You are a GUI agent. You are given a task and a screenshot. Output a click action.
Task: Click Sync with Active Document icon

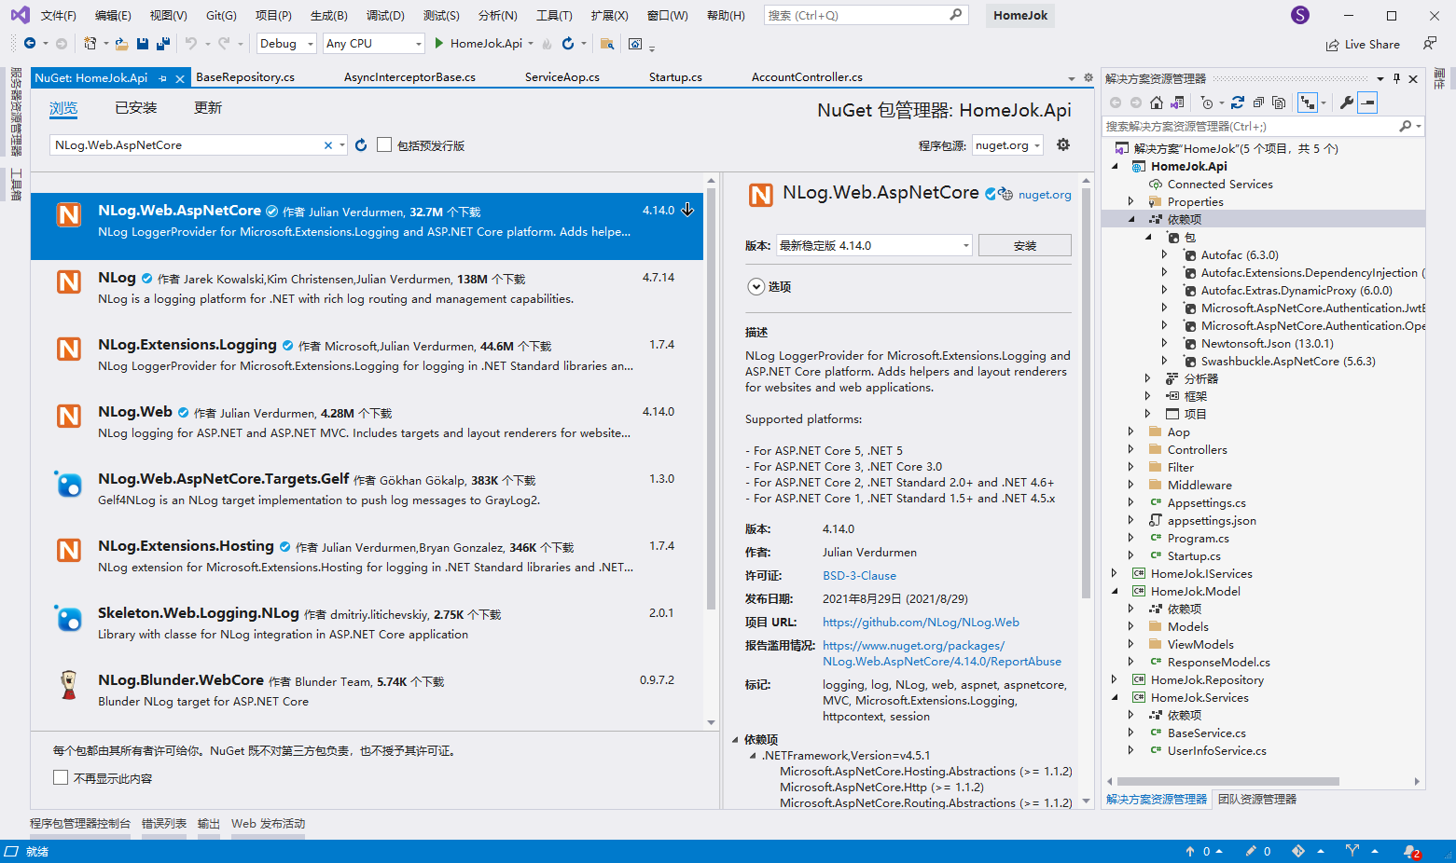click(1238, 103)
